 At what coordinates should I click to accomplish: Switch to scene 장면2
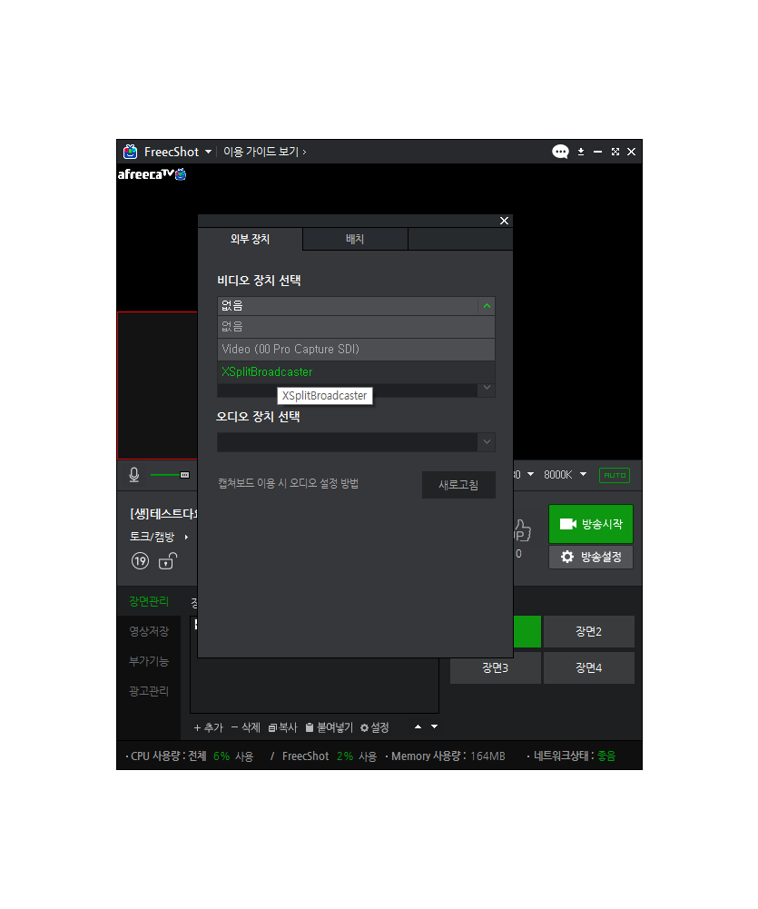588,631
